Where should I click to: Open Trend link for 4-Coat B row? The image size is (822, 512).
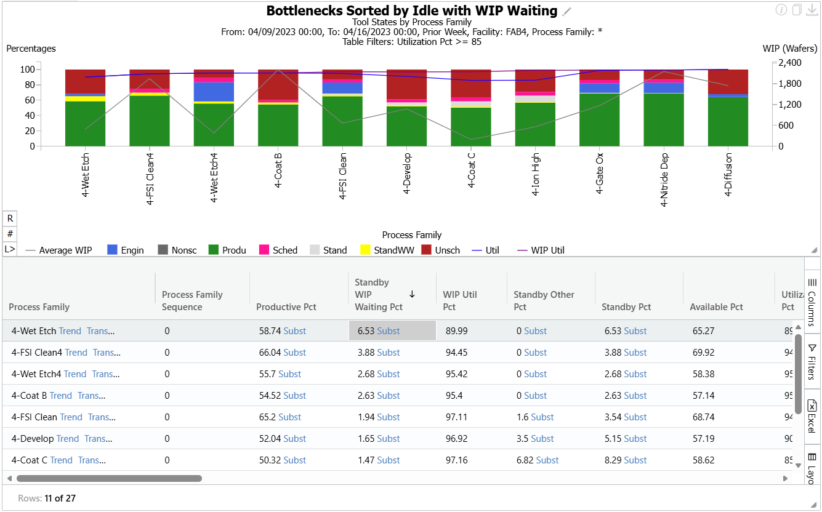[x=61, y=395]
